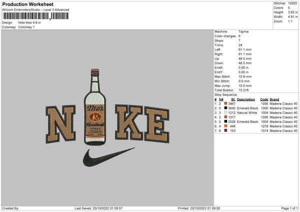Click the embroidered letter N
This screenshot has height=212, width=300.
click(x=61, y=124)
